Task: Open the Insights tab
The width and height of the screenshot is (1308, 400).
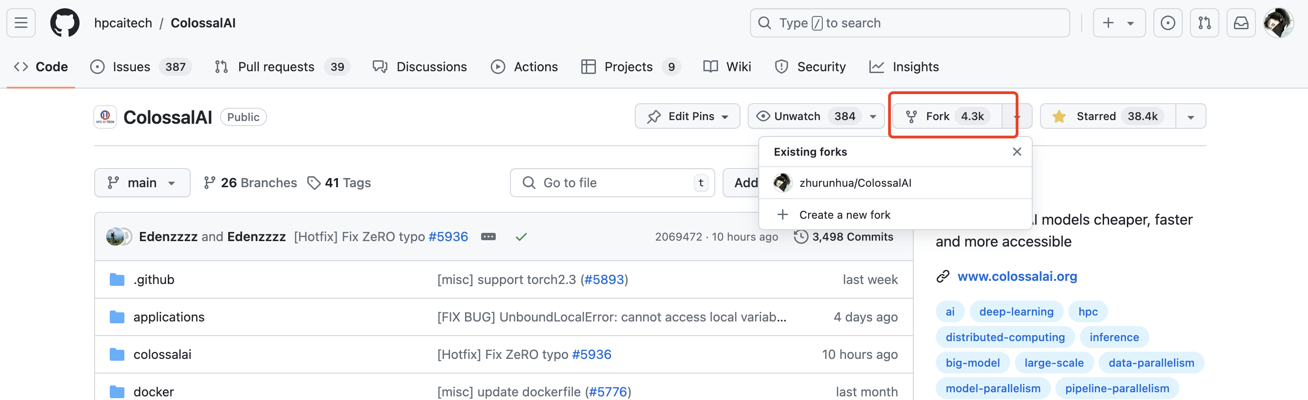Action: click(x=904, y=67)
